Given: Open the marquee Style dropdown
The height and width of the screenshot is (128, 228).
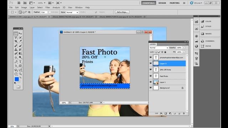Looking at the screenshot, I should tap(72, 12).
